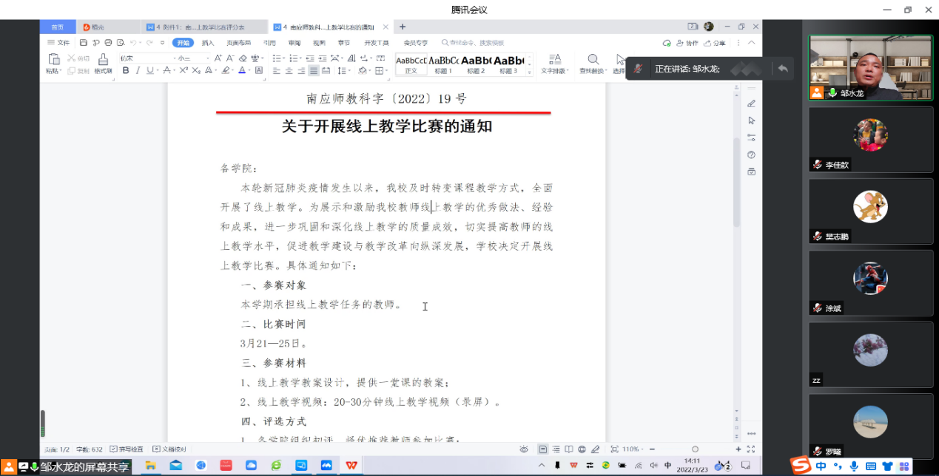This screenshot has height=476, width=939.
Task: Click the clear formatting eraser icon
Action: pos(243,58)
